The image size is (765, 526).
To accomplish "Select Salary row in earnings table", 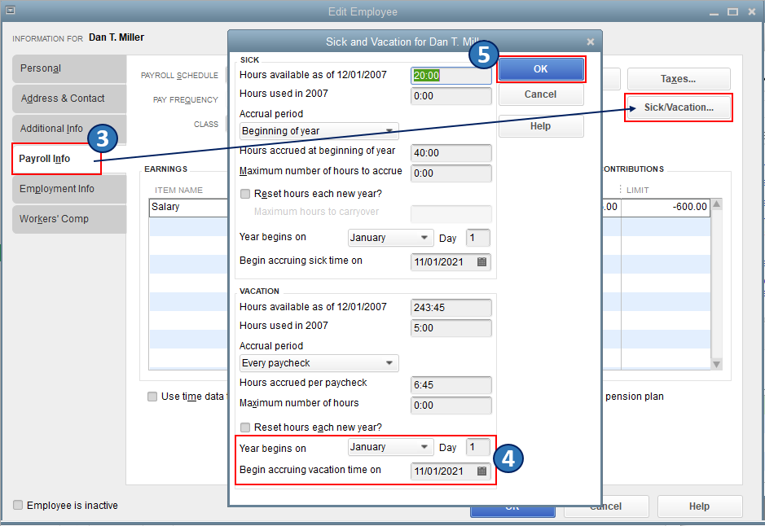I will (x=188, y=207).
